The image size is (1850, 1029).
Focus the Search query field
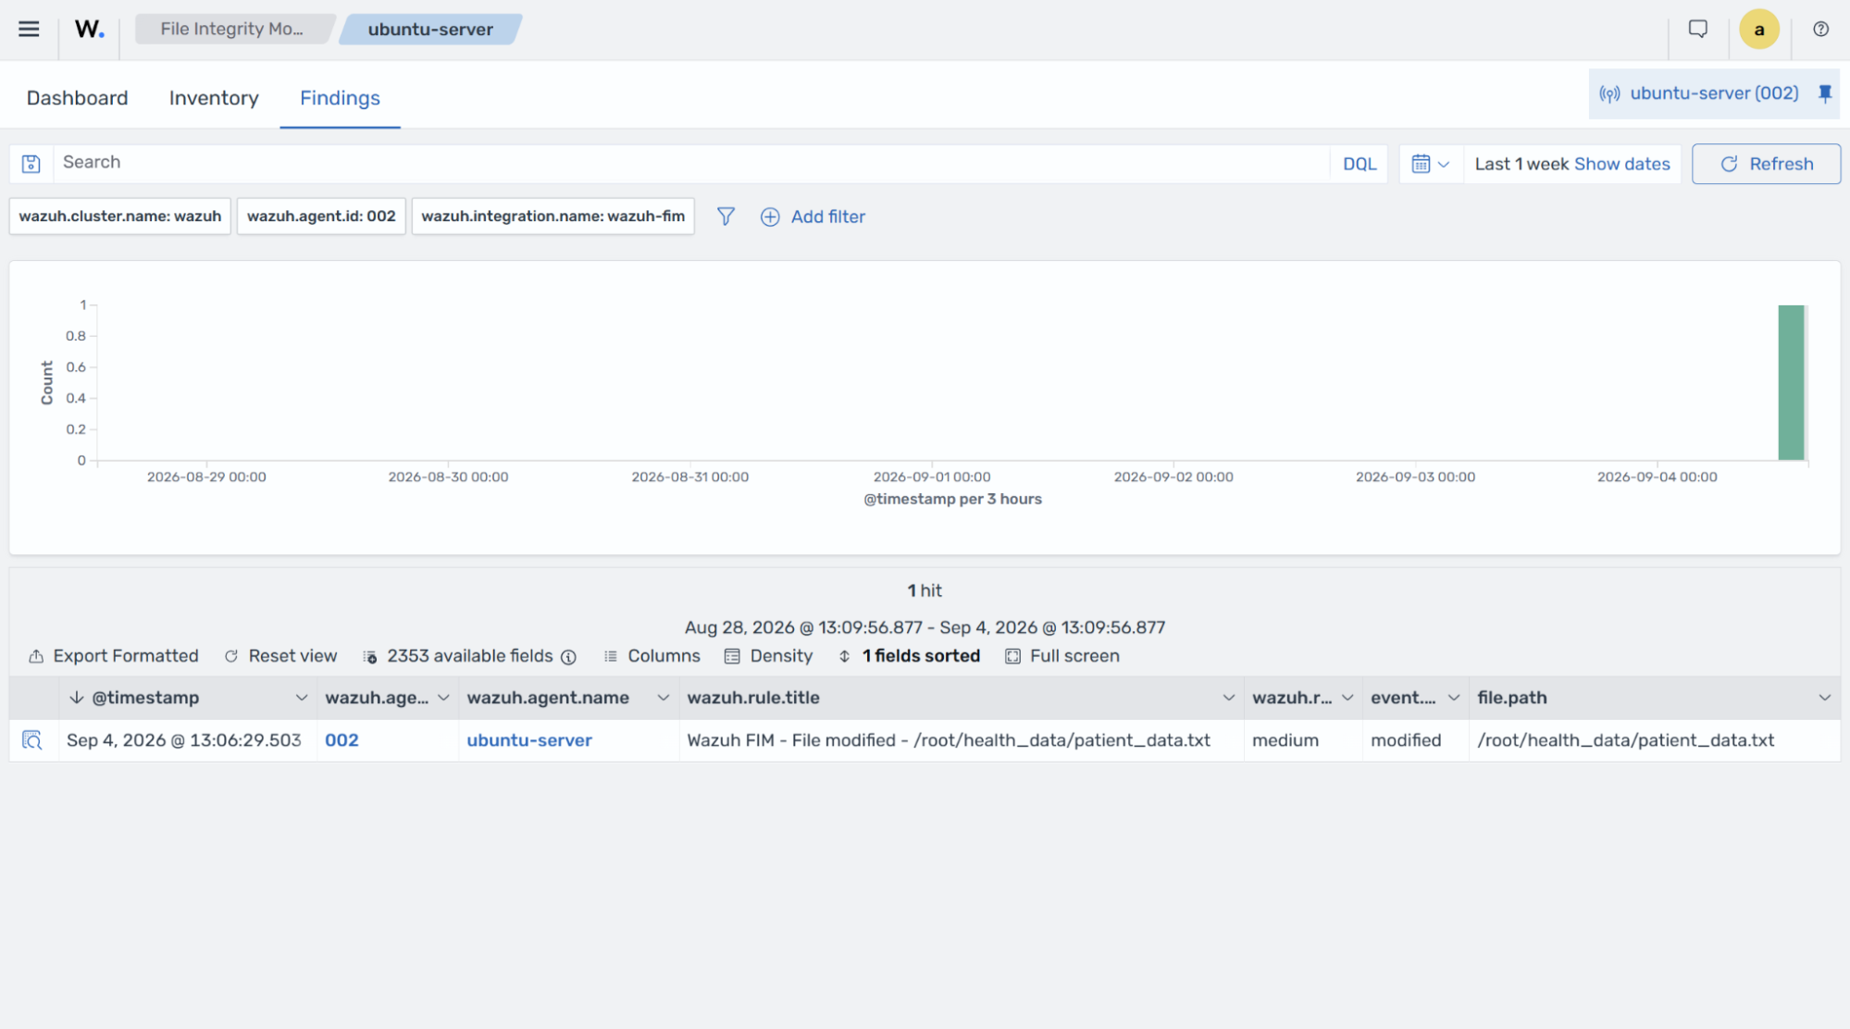point(691,163)
